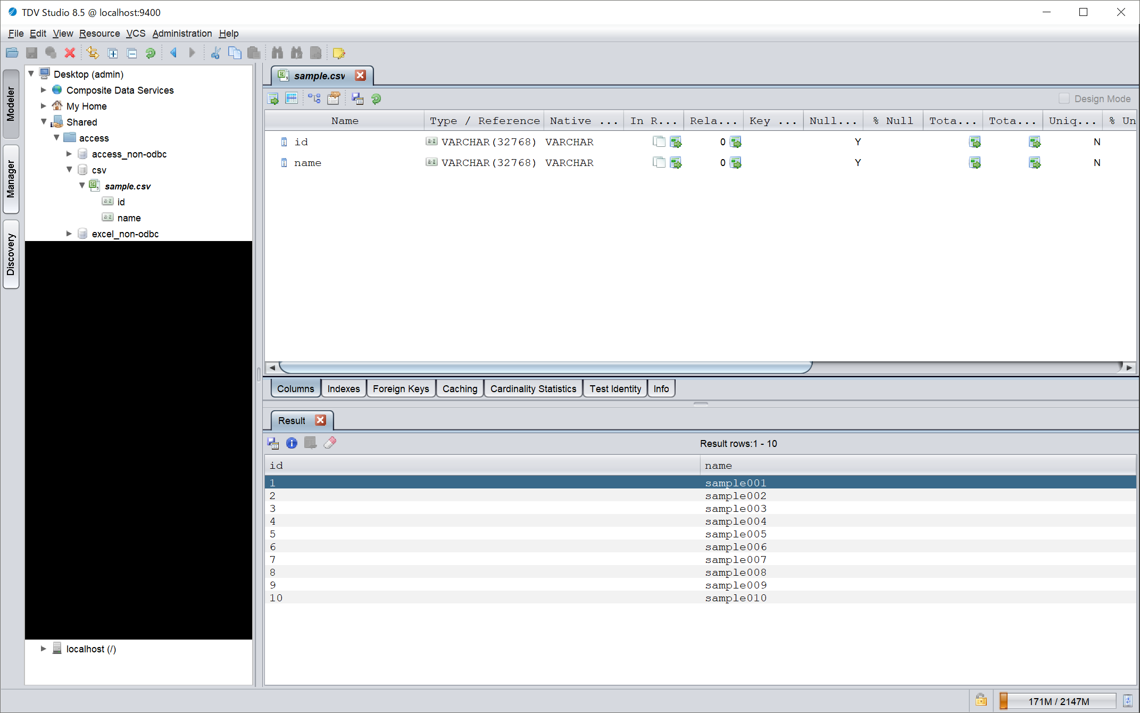Click the Expand all plus icon
Screen dimensions: 1140x713
(x=113, y=53)
